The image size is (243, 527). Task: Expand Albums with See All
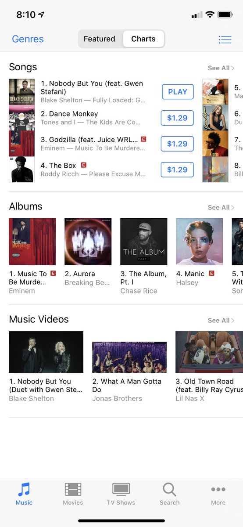click(221, 207)
